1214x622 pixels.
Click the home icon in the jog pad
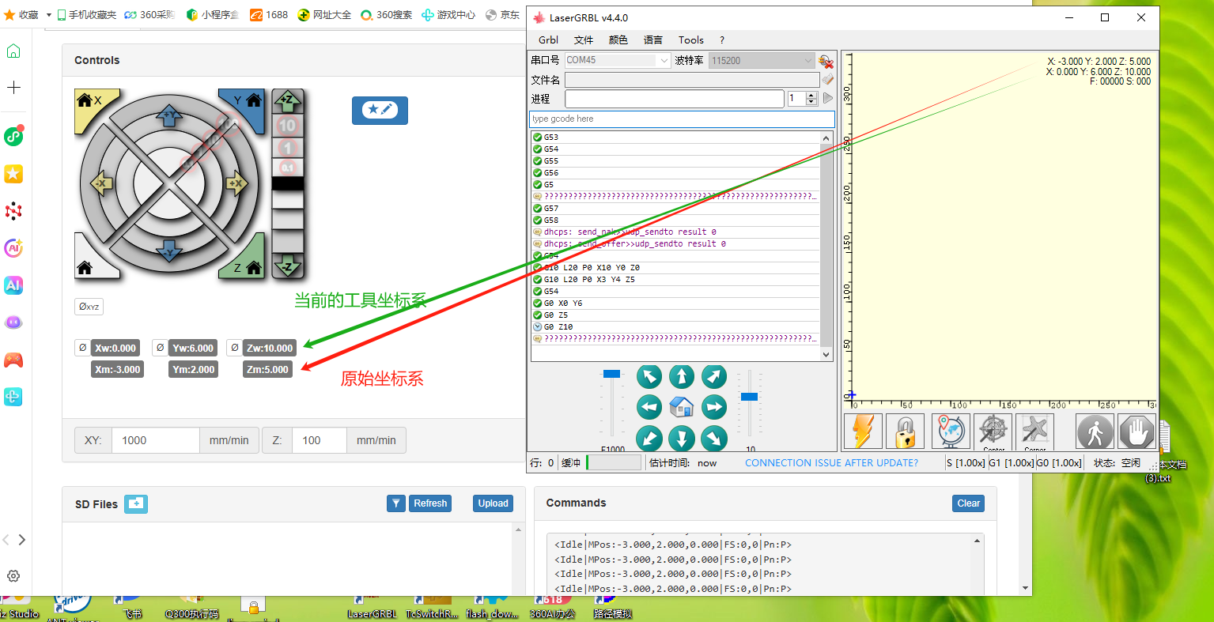[x=682, y=407]
